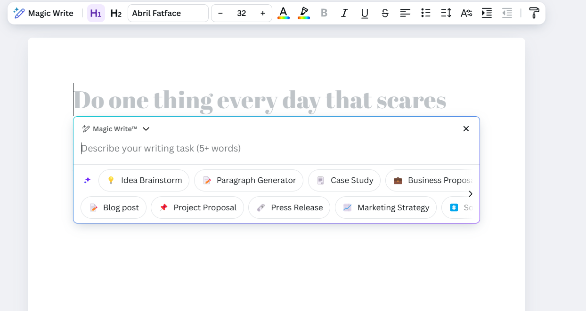
Task: Choose the Paragraph Generator prompt
Action: click(x=249, y=180)
